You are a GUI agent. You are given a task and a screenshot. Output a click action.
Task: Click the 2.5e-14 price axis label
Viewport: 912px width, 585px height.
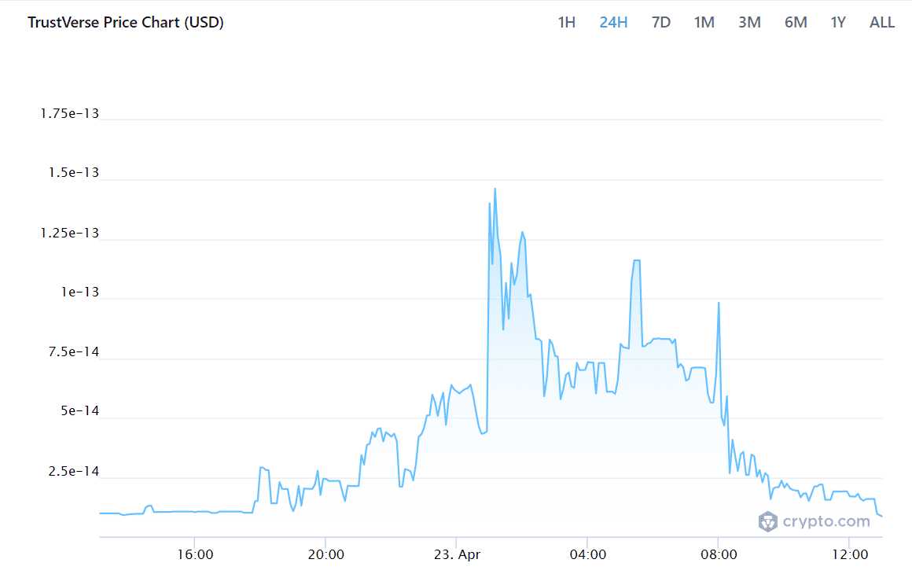point(73,471)
